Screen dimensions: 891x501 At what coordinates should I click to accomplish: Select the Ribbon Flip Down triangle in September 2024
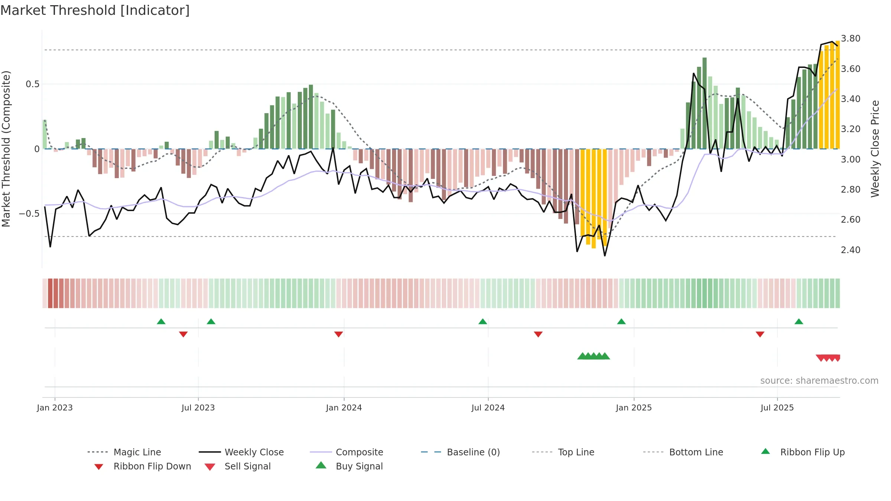point(538,334)
